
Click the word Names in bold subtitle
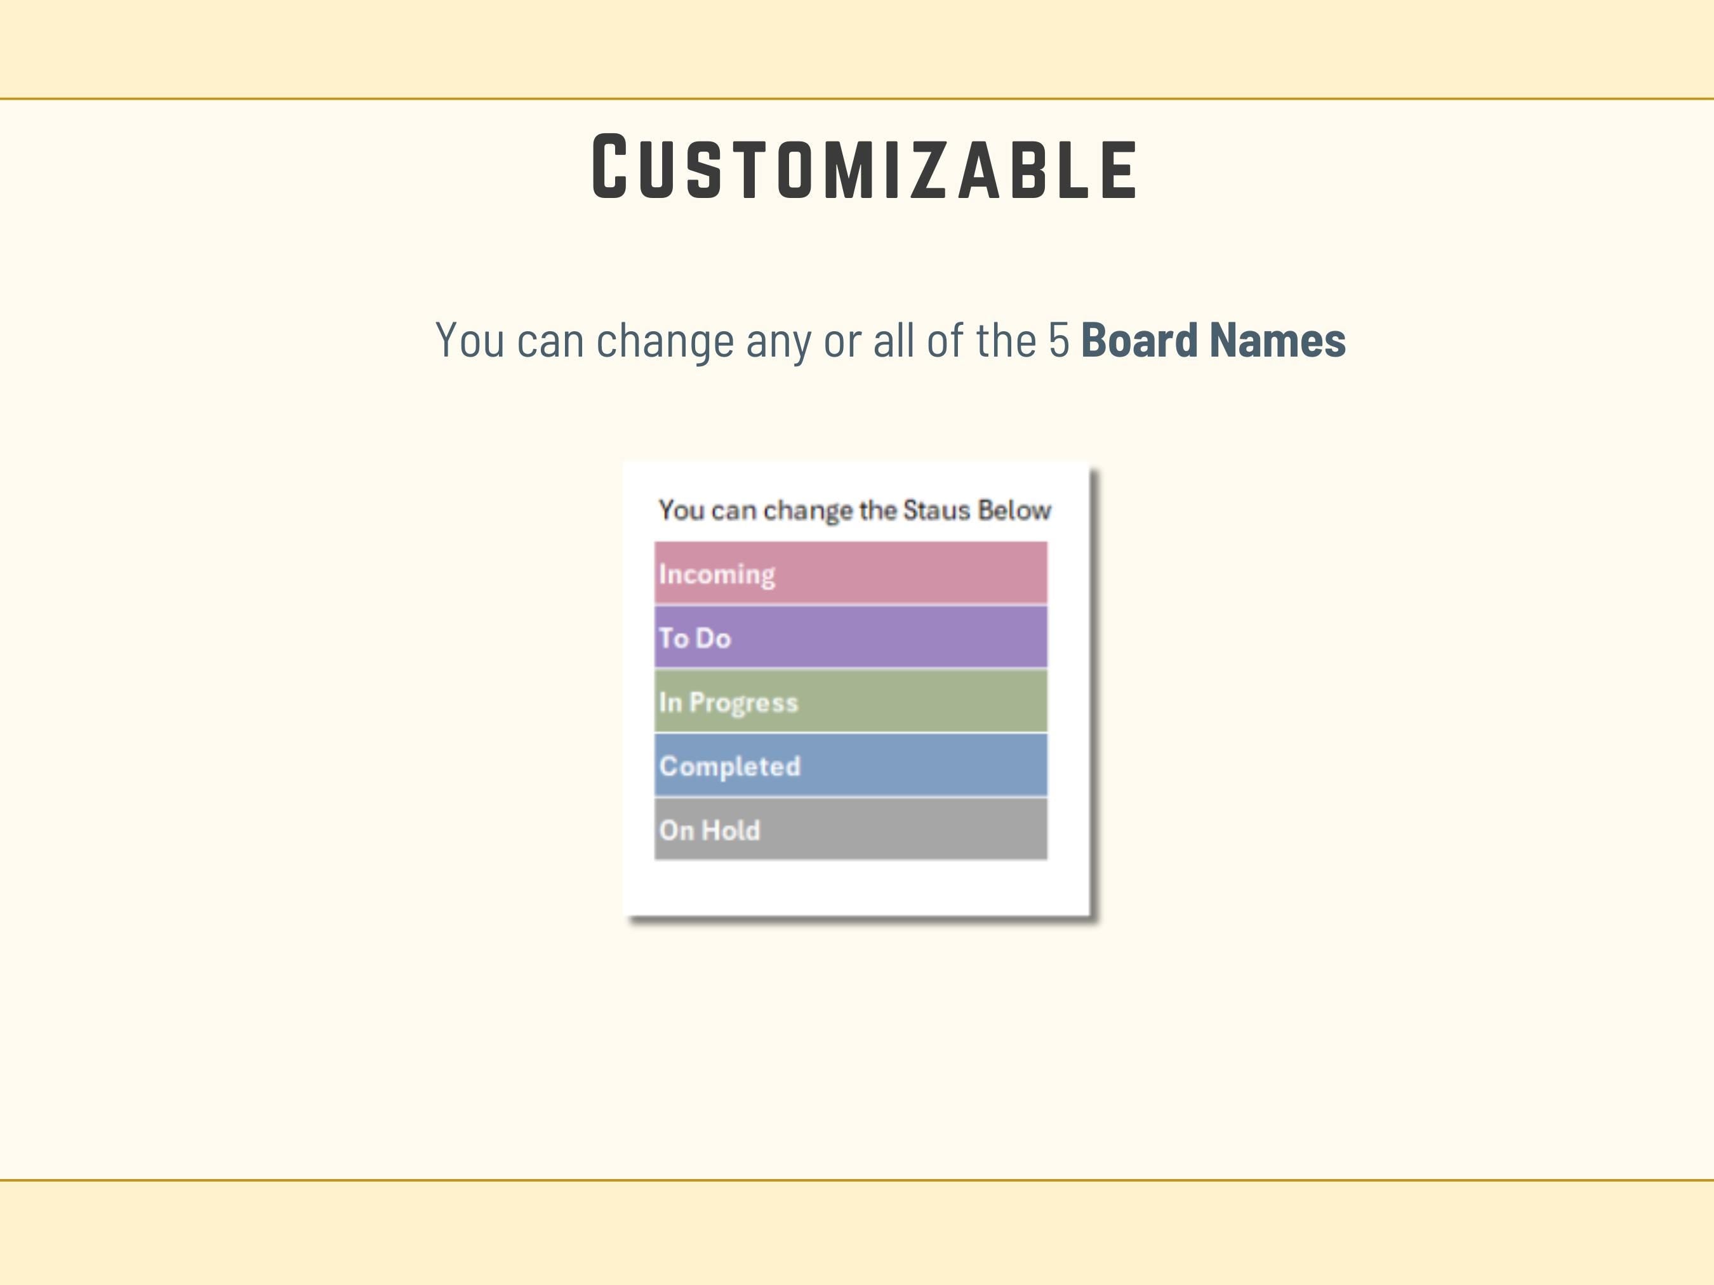coord(1278,341)
